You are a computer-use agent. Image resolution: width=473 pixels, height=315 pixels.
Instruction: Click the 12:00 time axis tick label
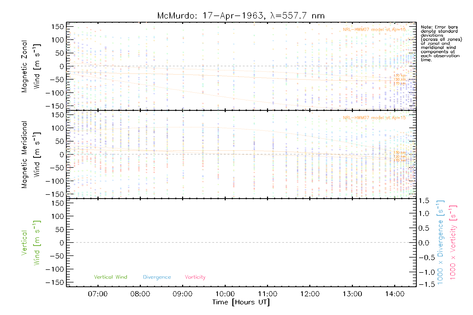(310, 294)
